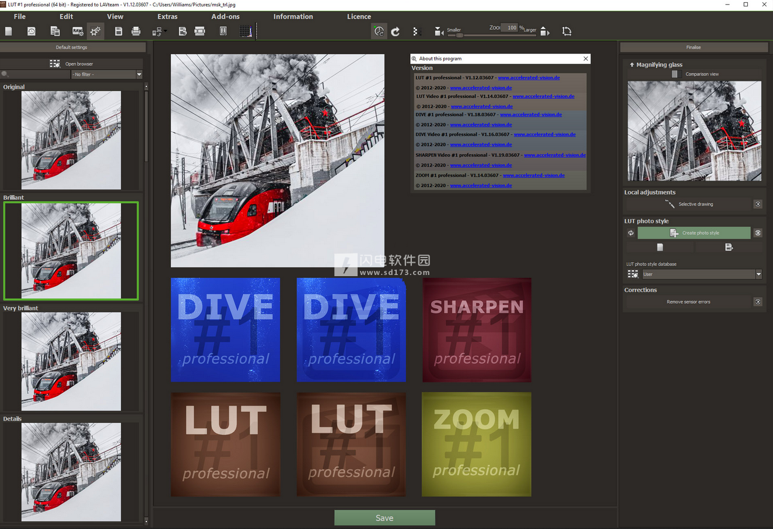Image resolution: width=773 pixels, height=529 pixels.
Task: Open the ZOOM #1 professional website link
Action: pos(534,175)
